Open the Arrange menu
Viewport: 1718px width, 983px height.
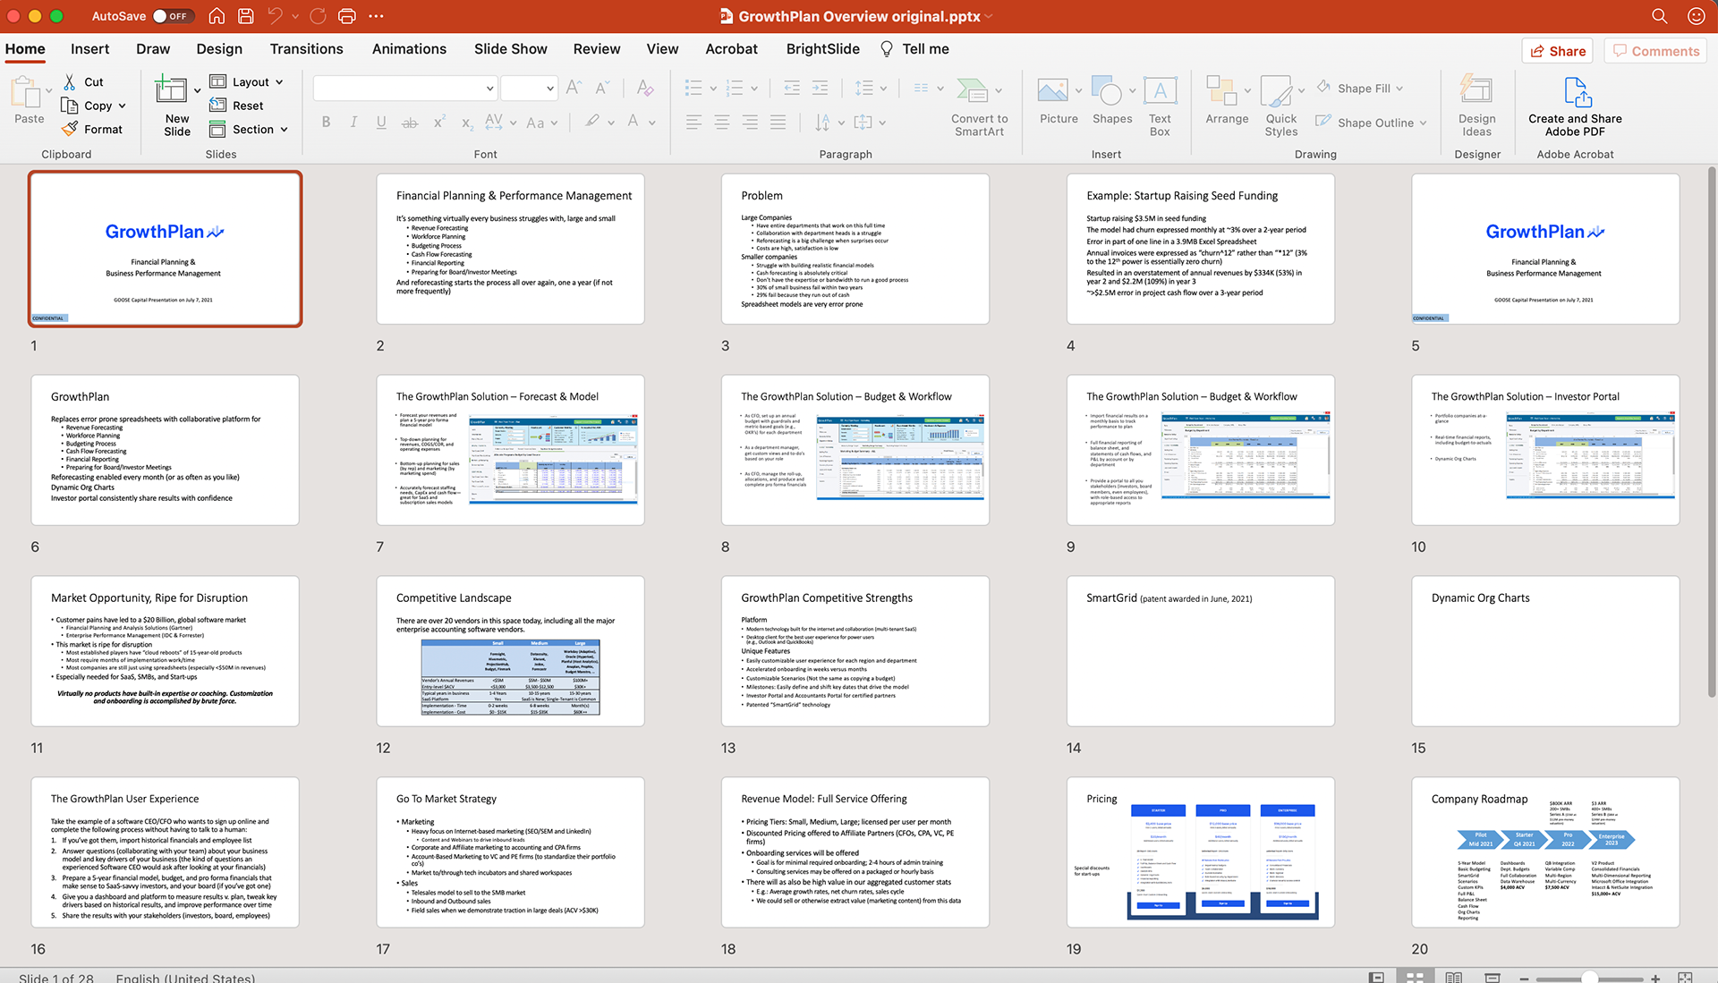pyautogui.click(x=1227, y=100)
